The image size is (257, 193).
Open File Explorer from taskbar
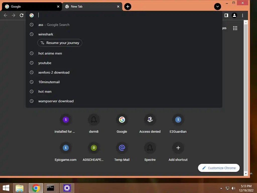[x=20, y=188]
